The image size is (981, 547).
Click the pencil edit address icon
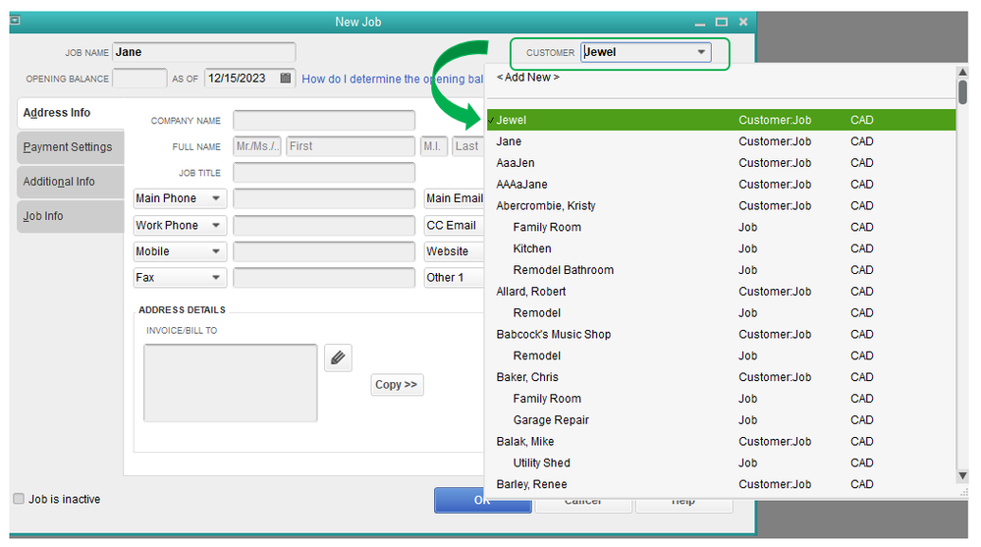[338, 358]
